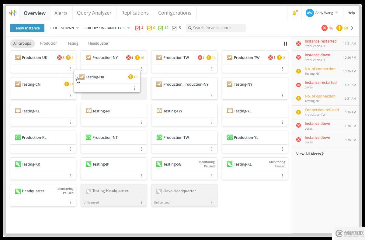
Task: Open three-dot menu of Testing-Headquarter card
Action: tap(141, 202)
